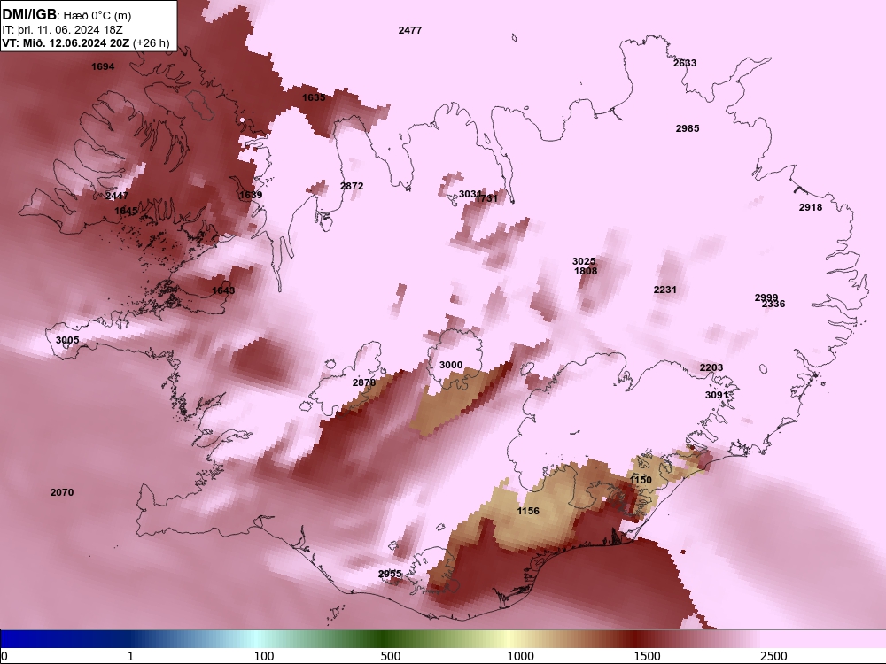Click the dark red section near 1500

(x=635, y=639)
